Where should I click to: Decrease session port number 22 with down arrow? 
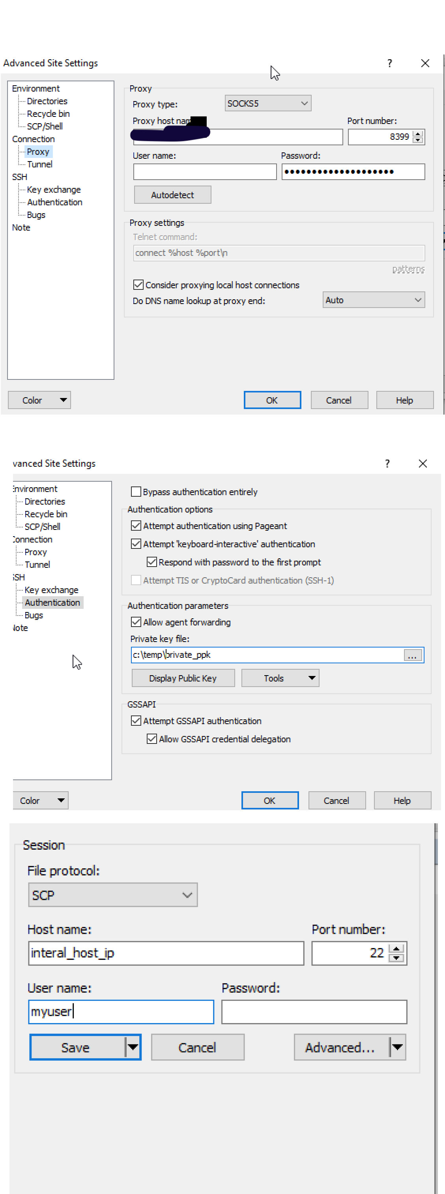point(396,958)
